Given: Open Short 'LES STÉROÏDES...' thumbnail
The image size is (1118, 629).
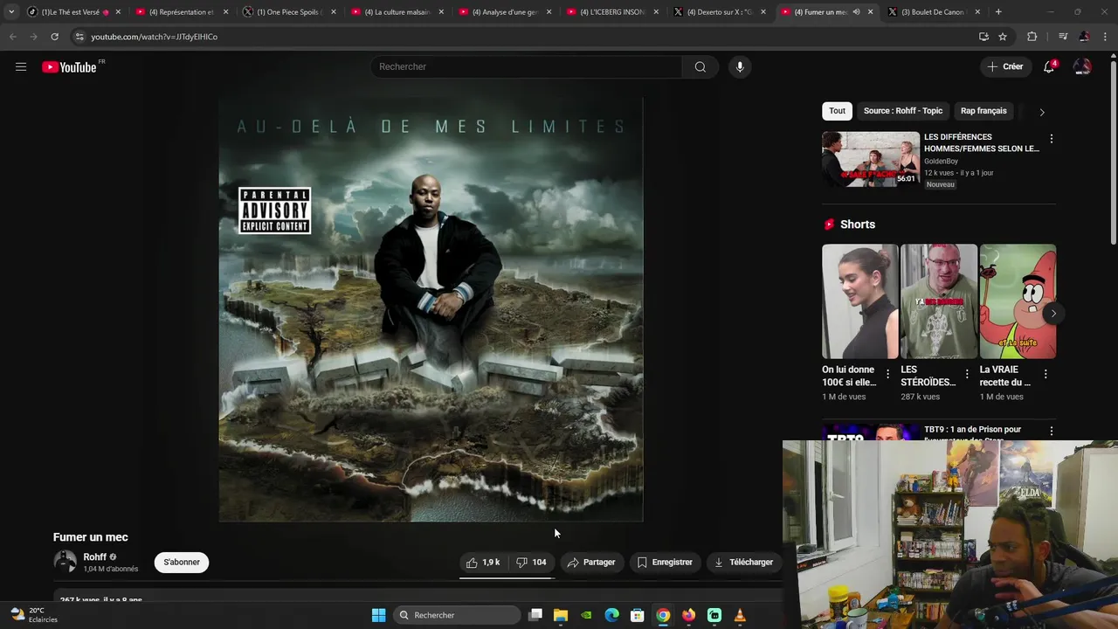Looking at the screenshot, I should click(939, 301).
